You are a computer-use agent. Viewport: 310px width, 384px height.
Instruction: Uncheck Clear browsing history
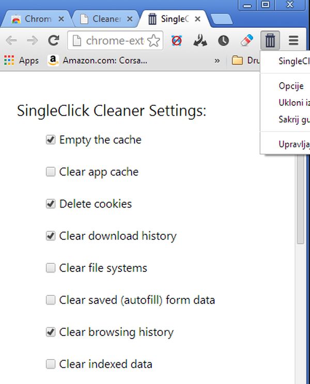tap(51, 332)
